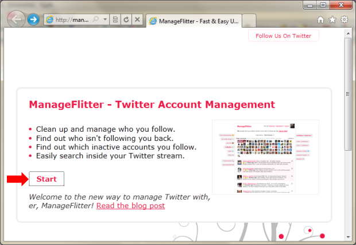356x245 pixels.
Task: Click the ManageFlitter dashboard preview thumbnail
Action: pos(265,157)
